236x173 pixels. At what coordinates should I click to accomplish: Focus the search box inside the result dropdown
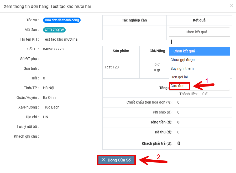coord(199,42)
